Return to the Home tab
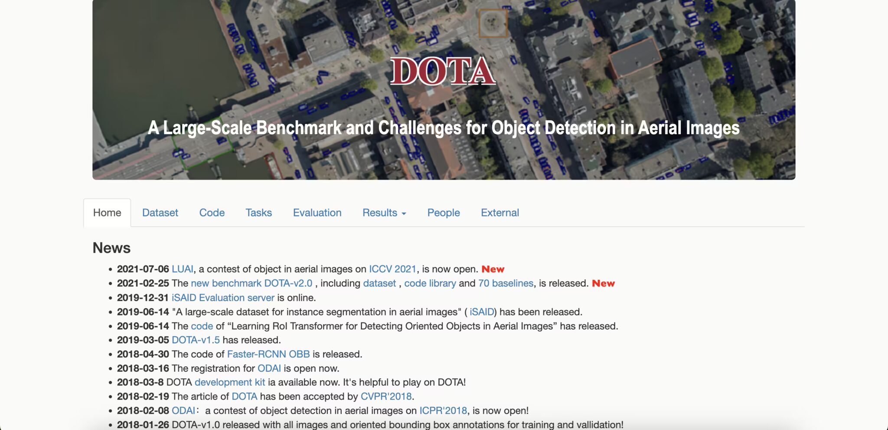The width and height of the screenshot is (888, 430). tap(107, 212)
